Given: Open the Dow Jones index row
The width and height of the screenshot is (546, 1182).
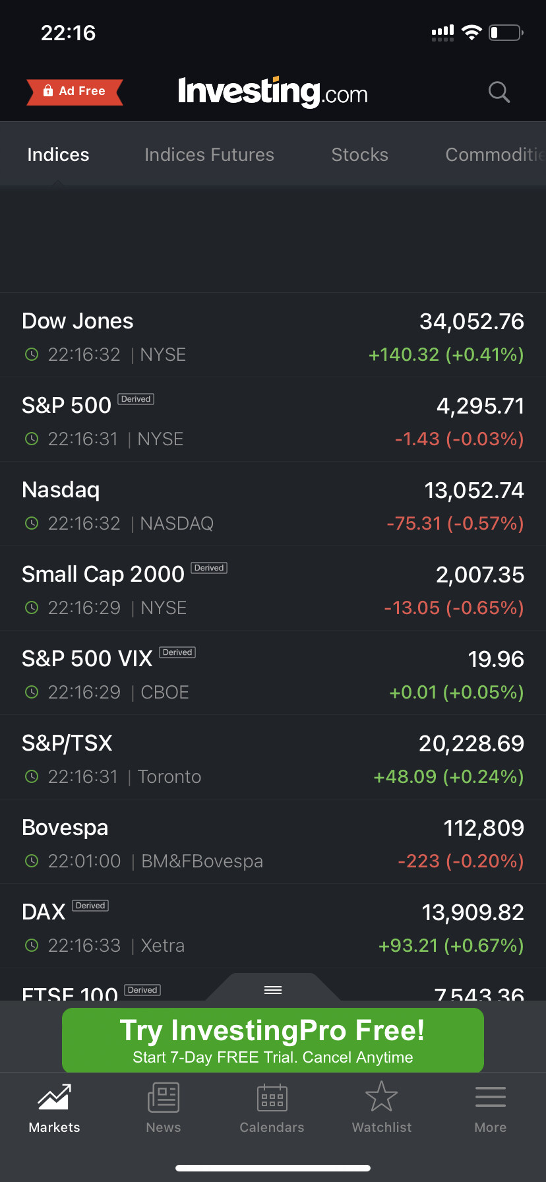Looking at the screenshot, I should tap(273, 336).
